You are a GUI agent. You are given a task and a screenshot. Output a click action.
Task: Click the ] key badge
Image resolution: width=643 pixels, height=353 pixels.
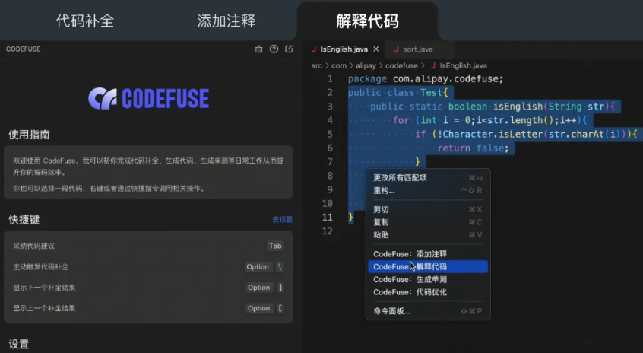(x=280, y=288)
